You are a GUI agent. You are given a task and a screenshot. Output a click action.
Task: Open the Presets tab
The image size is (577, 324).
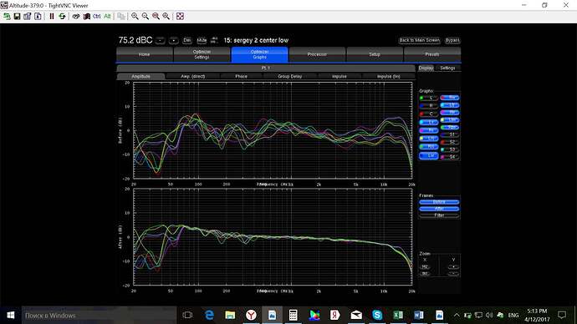point(432,54)
